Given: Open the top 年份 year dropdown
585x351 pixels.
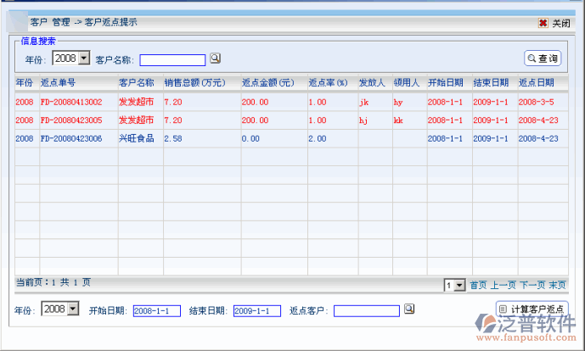Looking at the screenshot, I should [84, 58].
